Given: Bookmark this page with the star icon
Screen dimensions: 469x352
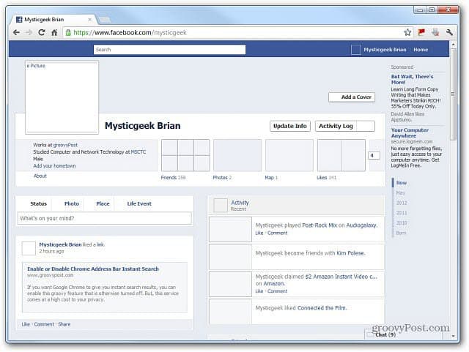Looking at the screenshot, I should click(x=407, y=32).
